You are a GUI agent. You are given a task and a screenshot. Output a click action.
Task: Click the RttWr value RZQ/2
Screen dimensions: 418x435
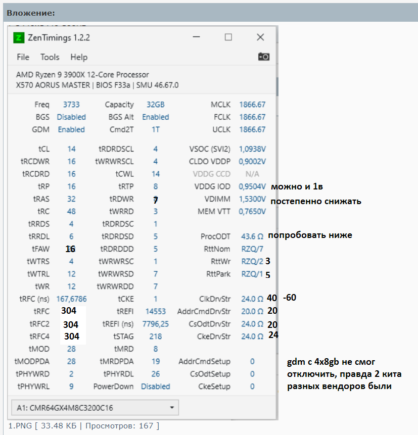[252, 261]
